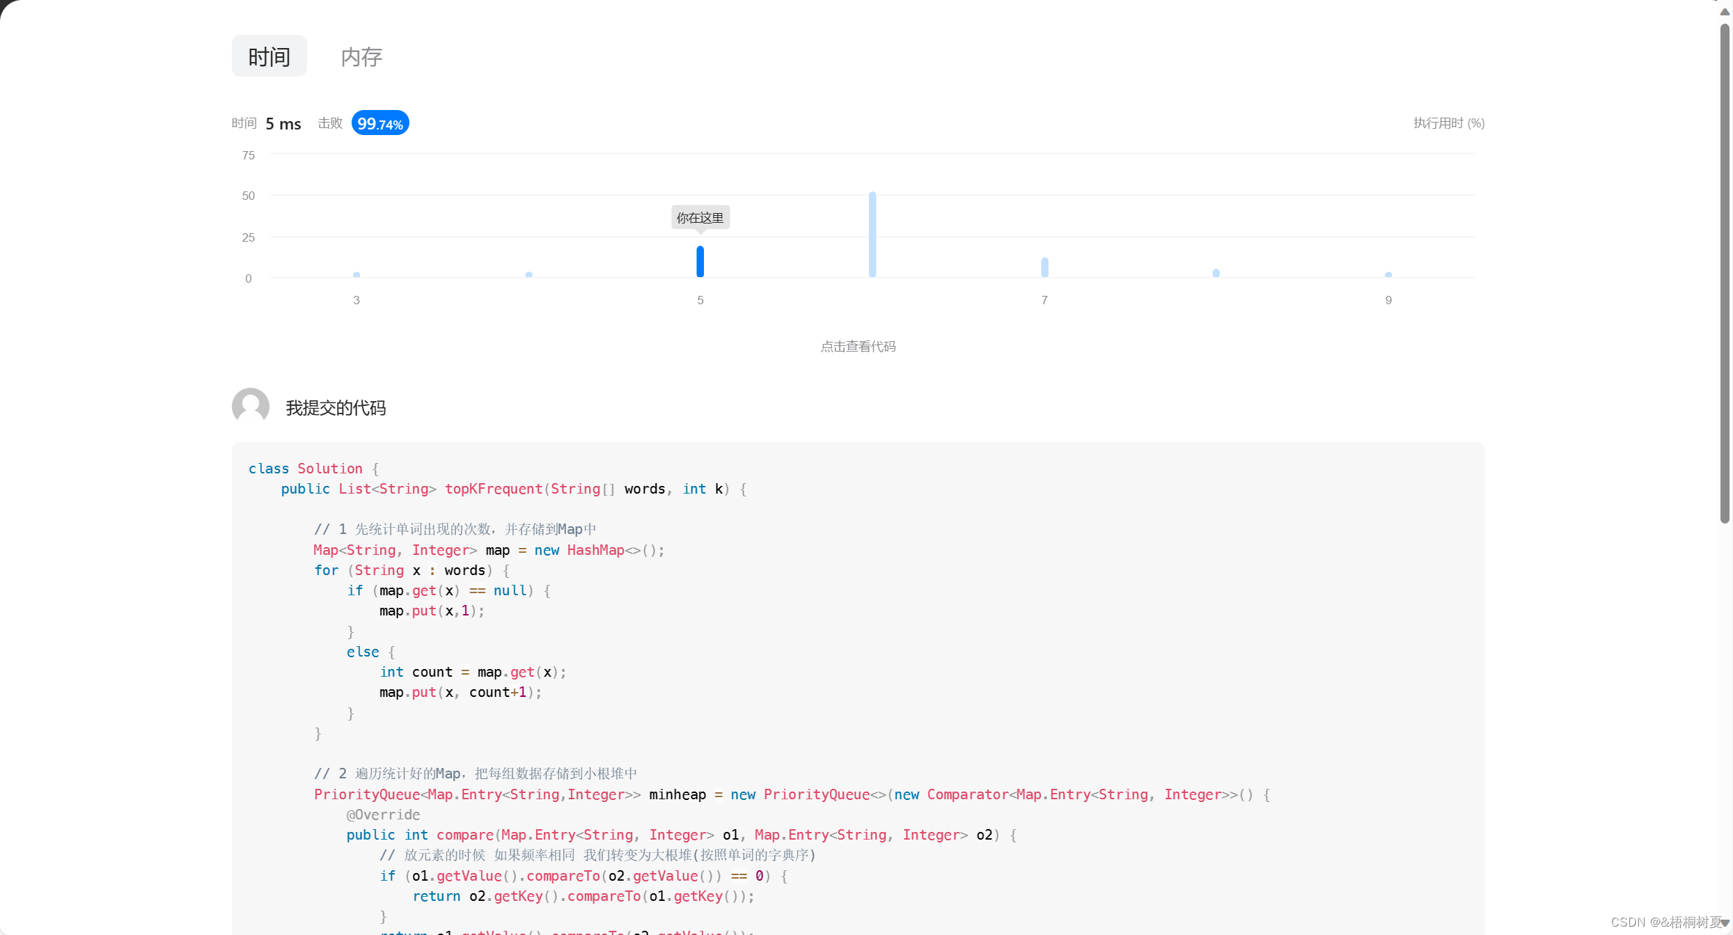Click the 'else {' code line
Viewport: 1733px width, 935px height.
370,652
